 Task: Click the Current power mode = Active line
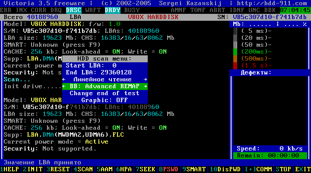[x=56, y=141]
